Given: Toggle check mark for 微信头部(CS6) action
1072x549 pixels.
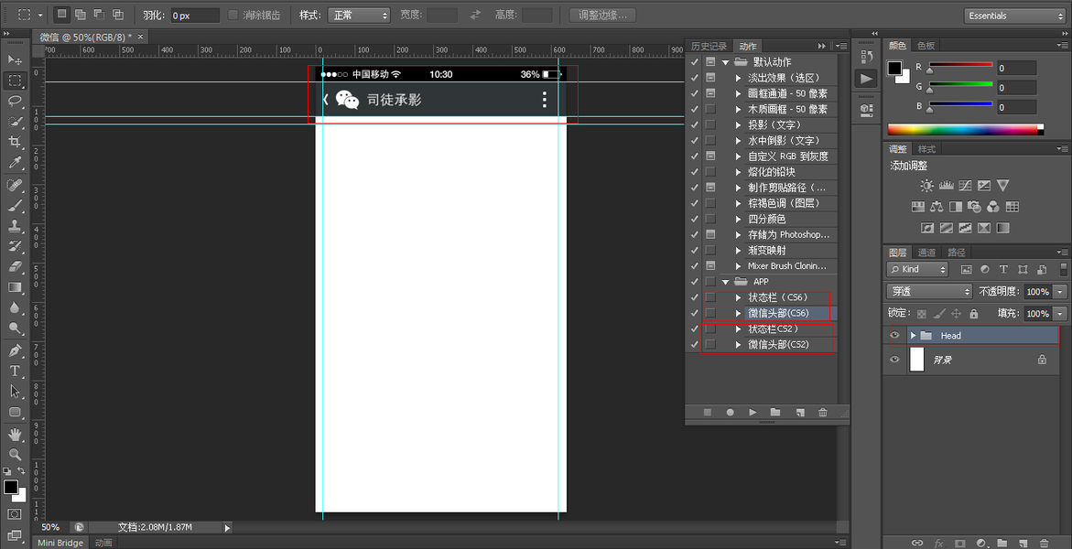Looking at the screenshot, I should click(x=695, y=313).
